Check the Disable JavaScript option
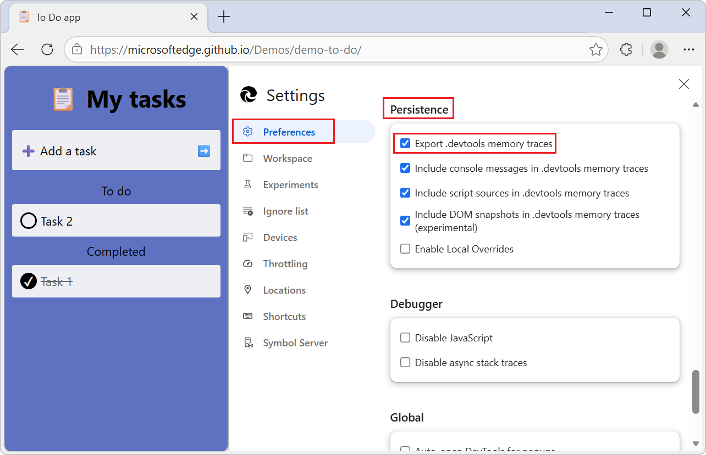The image size is (706, 455). click(405, 338)
